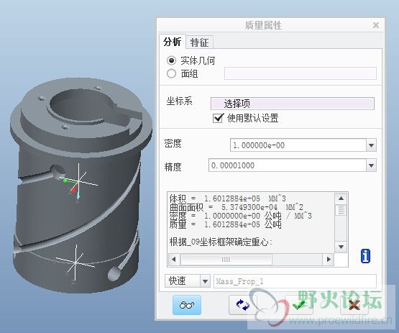Select the 实体几何 radio button

click(x=171, y=60)
